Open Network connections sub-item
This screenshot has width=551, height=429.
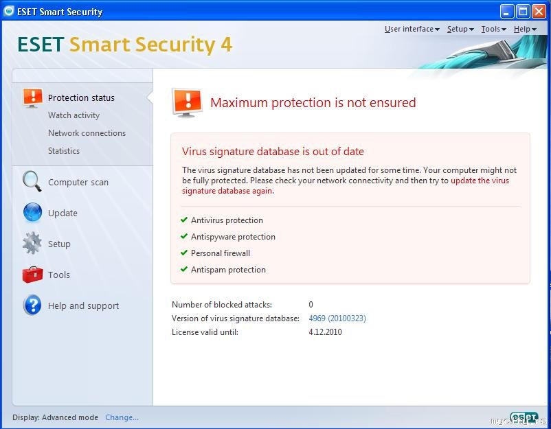click(x=87, y=133)
